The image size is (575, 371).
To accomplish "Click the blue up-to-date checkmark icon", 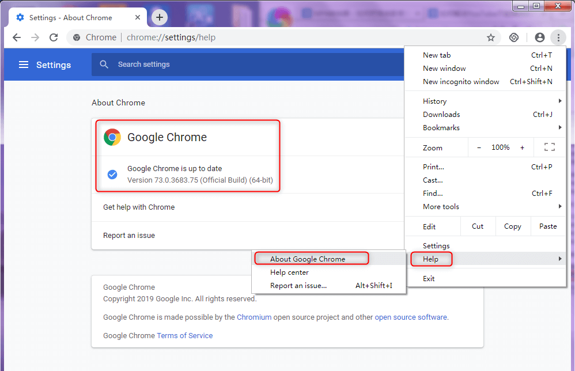I will [x=112, y=175].
